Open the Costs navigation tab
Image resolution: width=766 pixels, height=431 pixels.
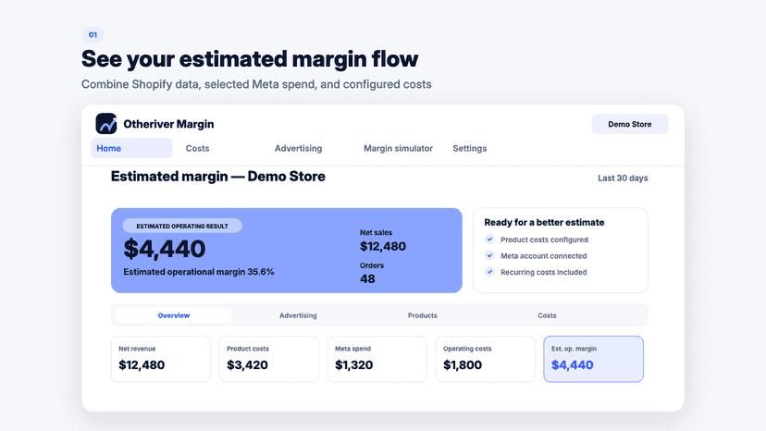tap(197, 148)
